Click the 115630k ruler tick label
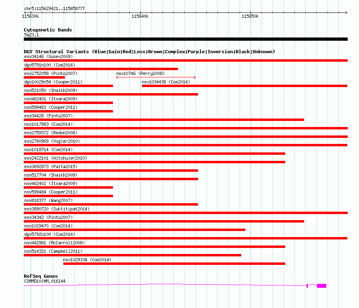Image resolution: width=359 pixels, height=308 pixels. (x=30, y=16)
